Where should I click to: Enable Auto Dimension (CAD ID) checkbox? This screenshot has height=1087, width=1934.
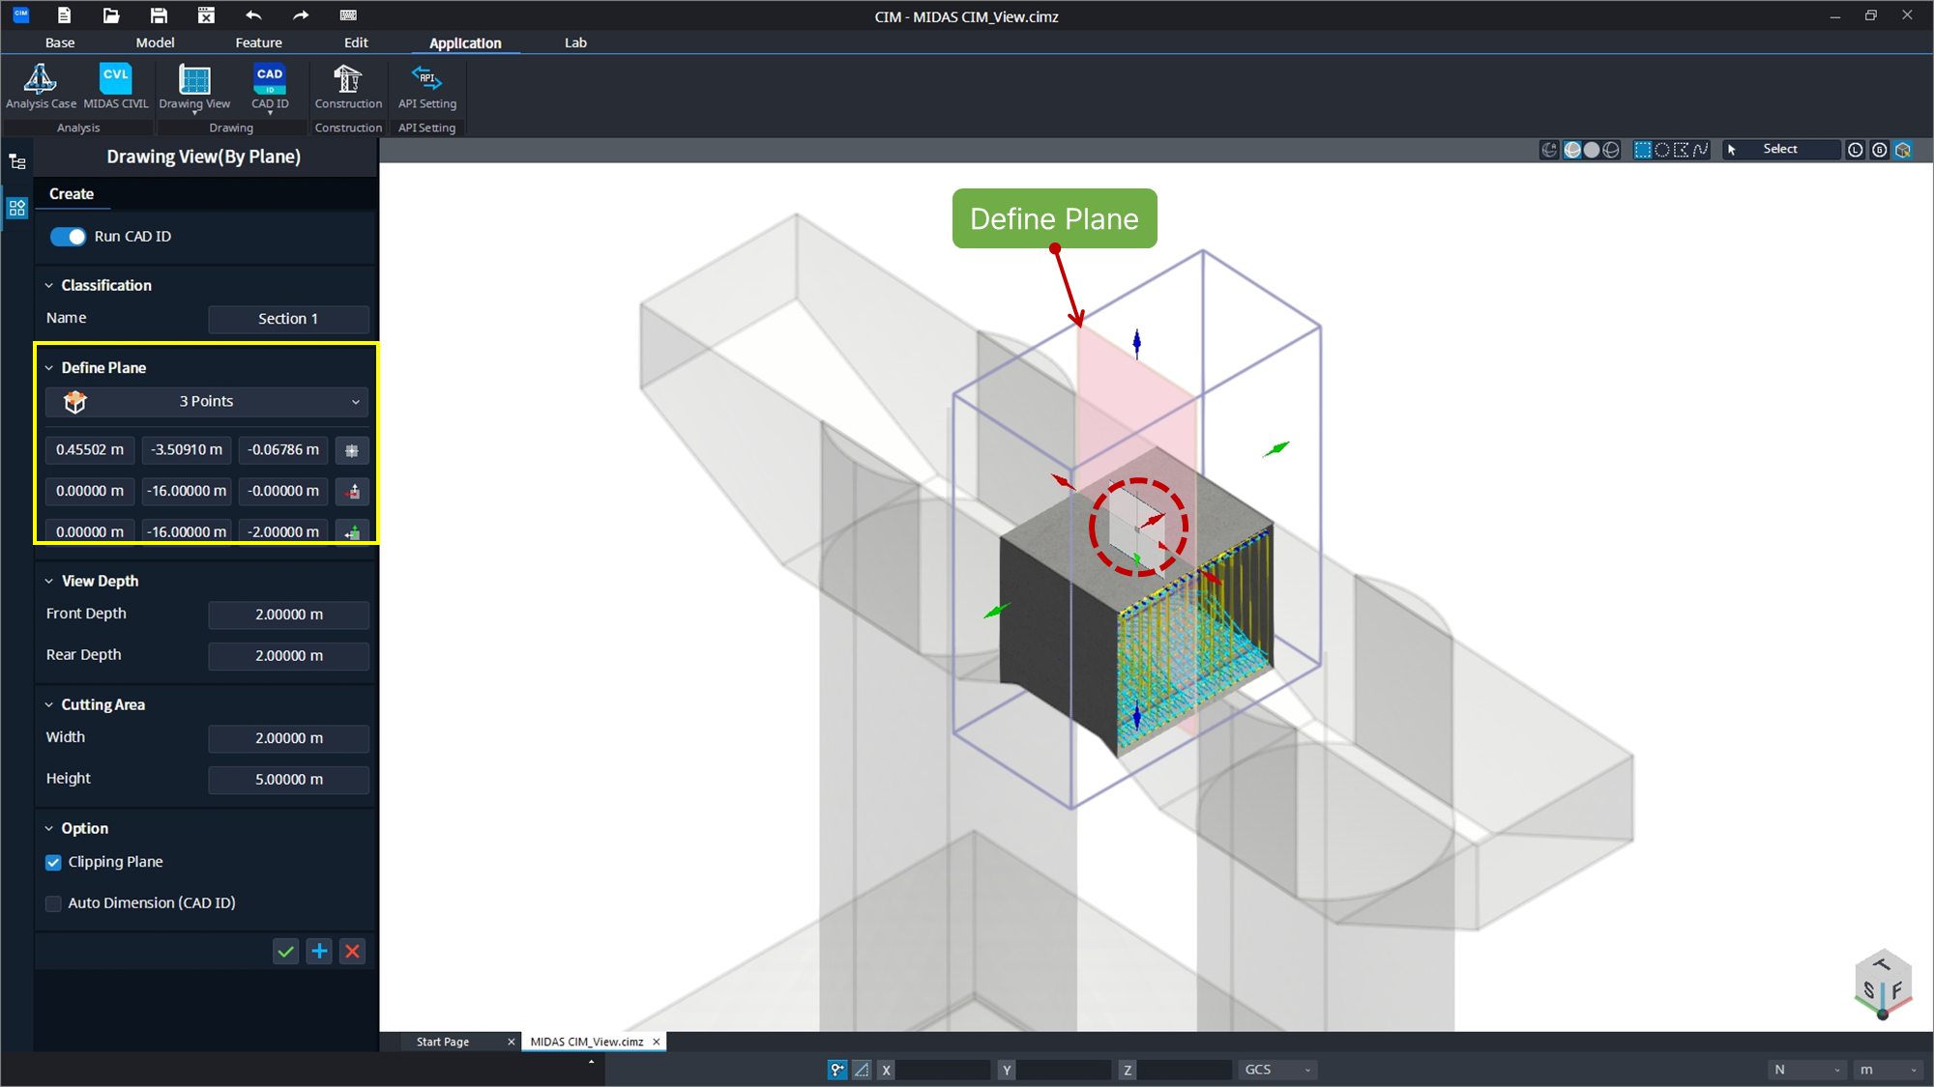coord(54,903)
